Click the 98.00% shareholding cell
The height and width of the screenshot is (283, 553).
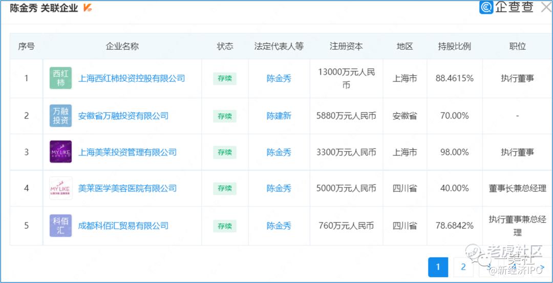[x=455, y=152]
